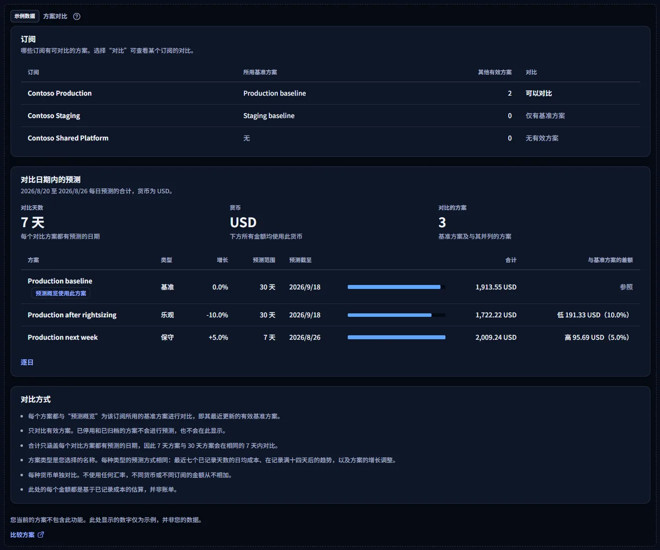Image resolution: width=660 pixels, height=550 pixels.
Task: Click the Production next week total bar
Action: [x=397, y=337]
